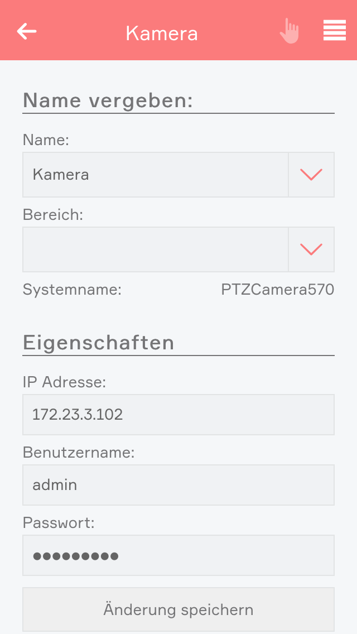Viewport: 357px width, 634px height.
Task: Focus the Passwort input field
Action: 178,555
